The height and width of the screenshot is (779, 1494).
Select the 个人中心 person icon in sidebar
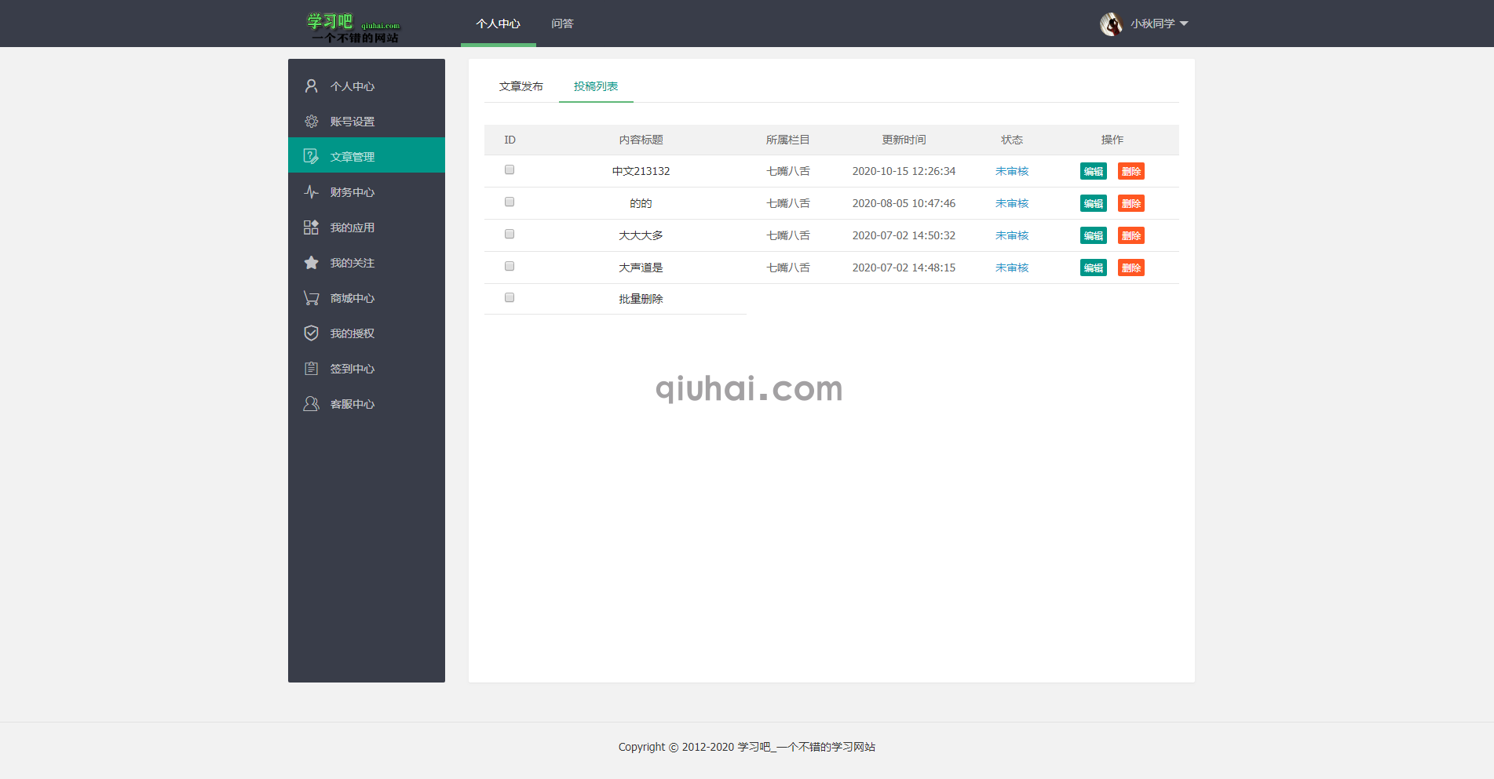pyautogui.click(x=311, y=86)
